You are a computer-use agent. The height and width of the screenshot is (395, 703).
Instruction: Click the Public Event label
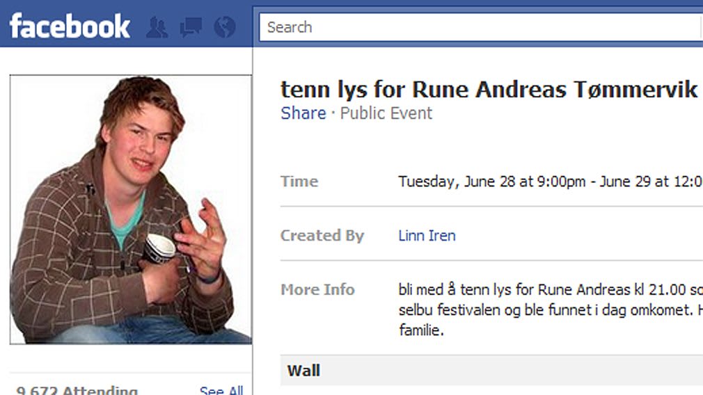[386, 113]
